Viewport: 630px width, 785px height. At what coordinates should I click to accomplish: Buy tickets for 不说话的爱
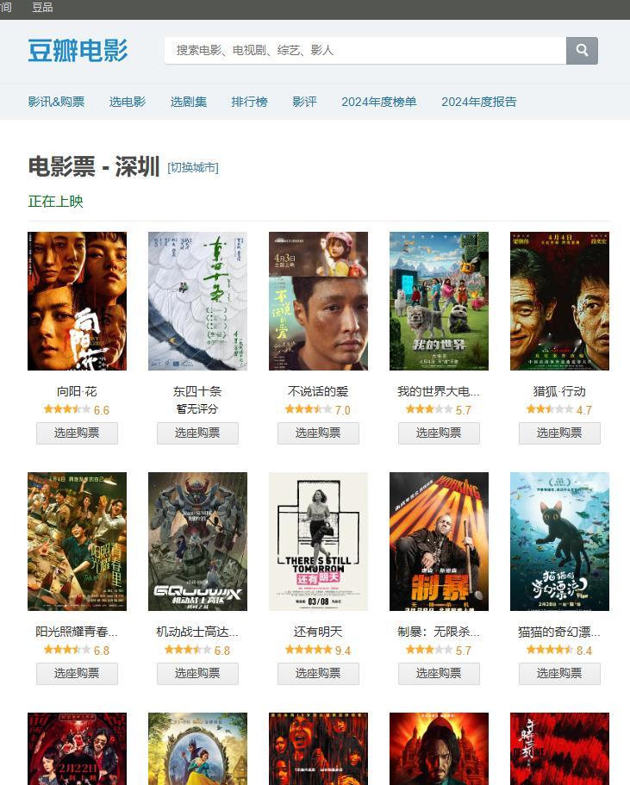[319, 433]
